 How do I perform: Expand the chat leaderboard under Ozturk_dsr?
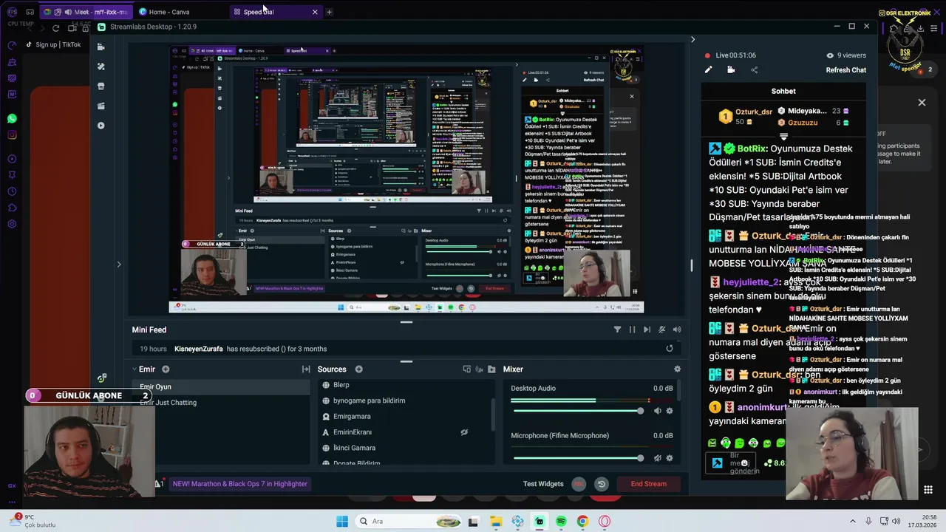tap(783, 137)
